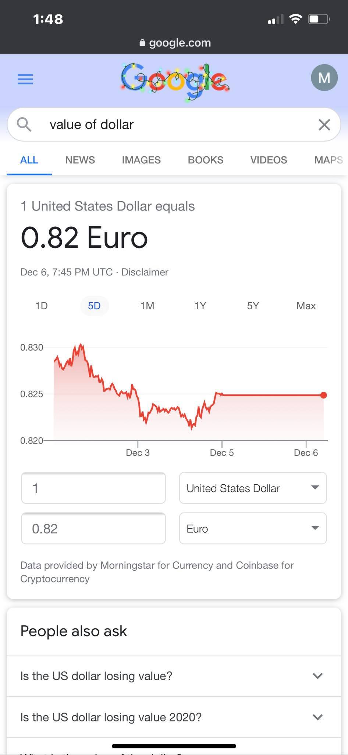Screen dimensions: 348x755
Task: Open the United States Dollar currency dropdown
Action: (253, 488)
